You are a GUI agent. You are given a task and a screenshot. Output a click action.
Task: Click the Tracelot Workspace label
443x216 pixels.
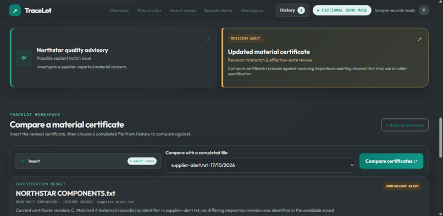(35, 115)
